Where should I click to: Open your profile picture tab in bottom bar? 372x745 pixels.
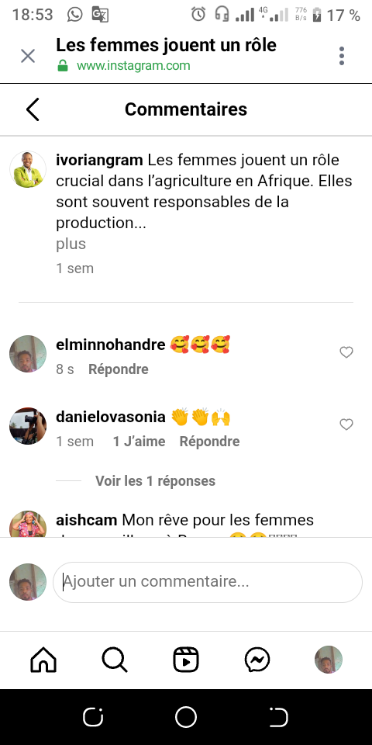click(329, 660)
